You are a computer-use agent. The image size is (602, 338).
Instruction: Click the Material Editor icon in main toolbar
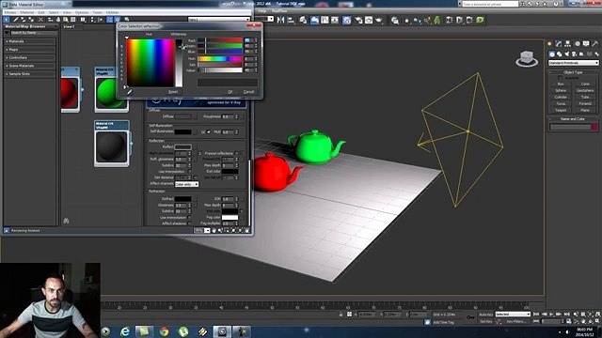coord(347,20)
